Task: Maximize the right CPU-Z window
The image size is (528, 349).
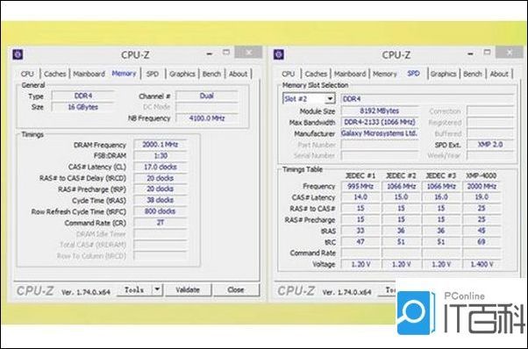Action: tap(487, 52)
